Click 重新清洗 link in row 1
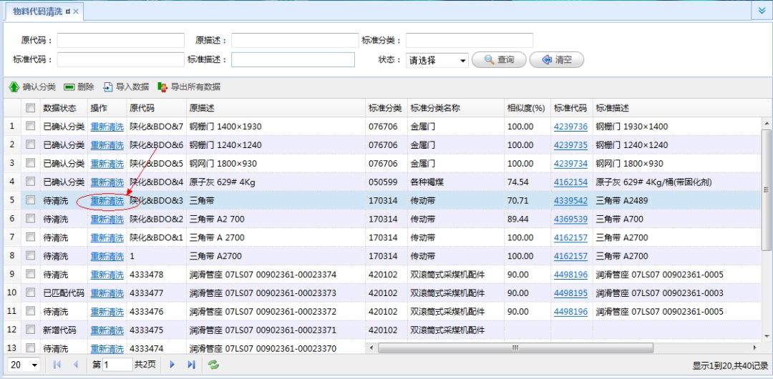773x379 pixels. pos(107,127)
